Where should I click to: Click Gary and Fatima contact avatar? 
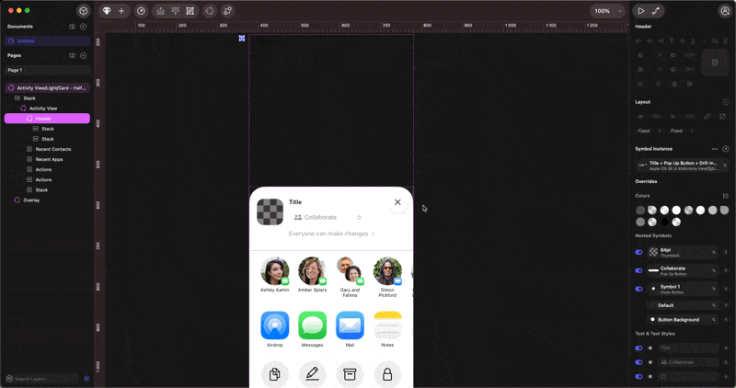[350, 270]
